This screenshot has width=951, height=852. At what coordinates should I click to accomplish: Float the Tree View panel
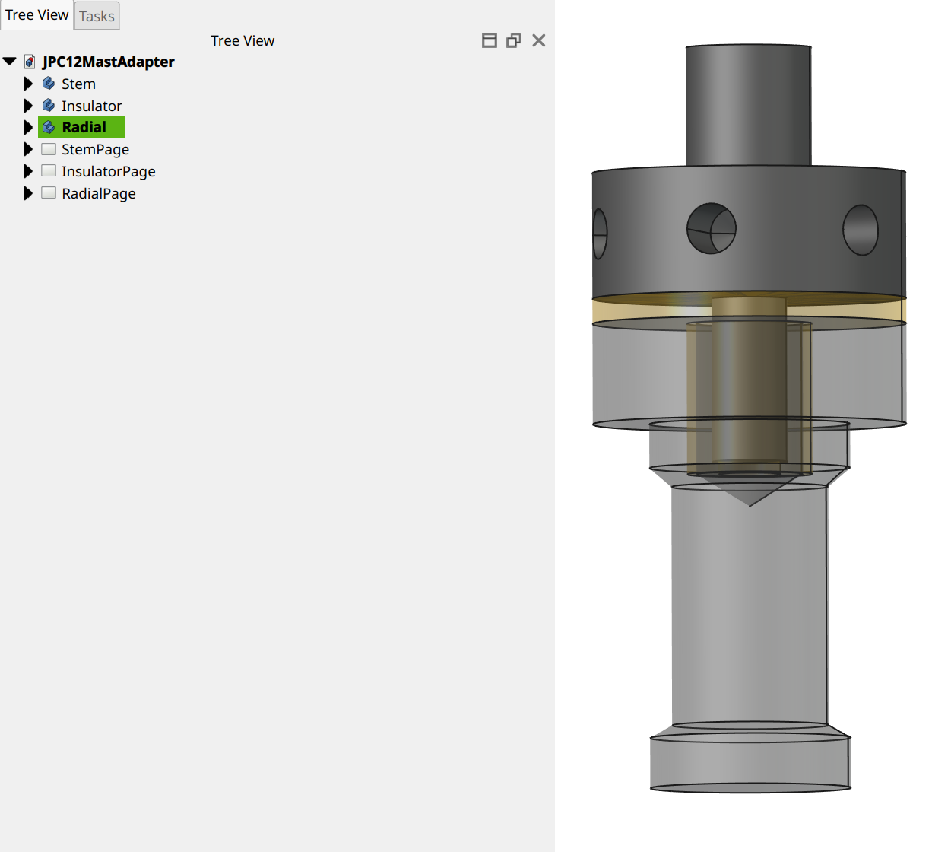pos(514,40)
